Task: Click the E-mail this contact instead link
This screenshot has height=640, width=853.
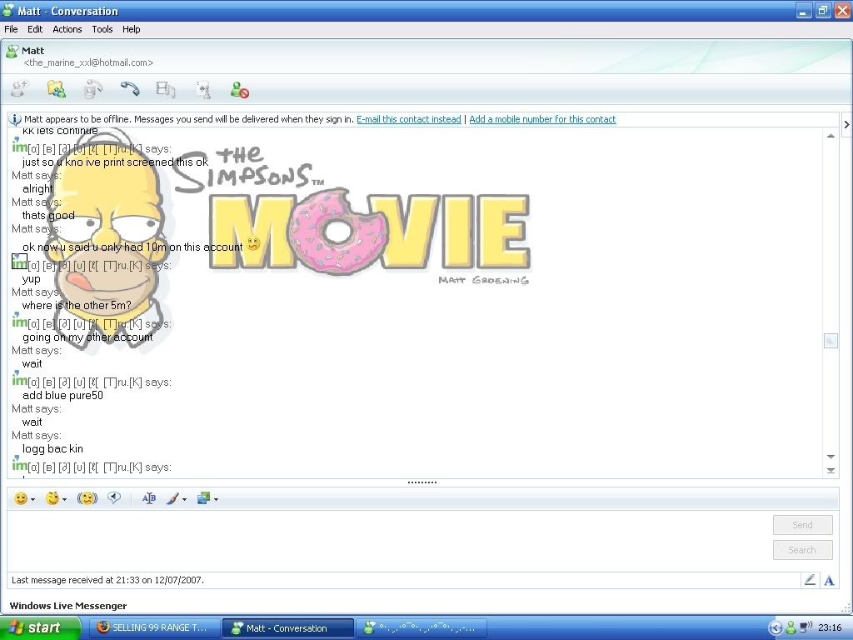Action: 408,119
